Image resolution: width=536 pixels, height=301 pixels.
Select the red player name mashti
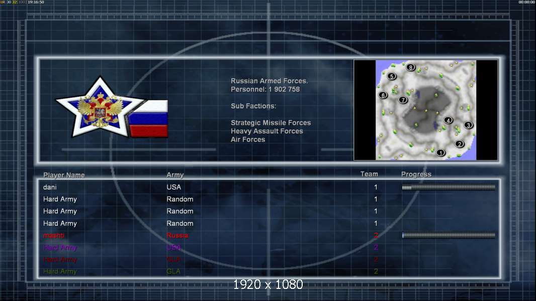54,236
